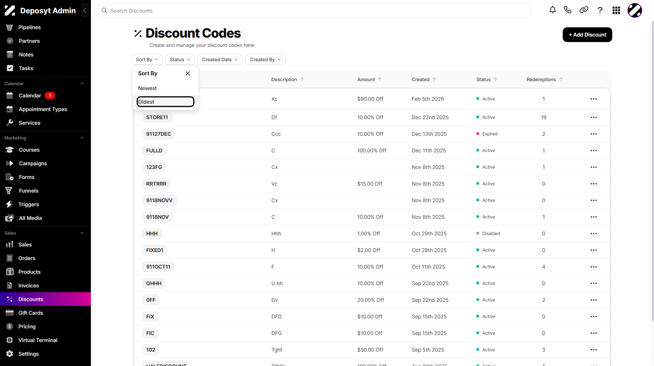
Task: Open the Created By filter dropdown
Action: tap(266, 59)
